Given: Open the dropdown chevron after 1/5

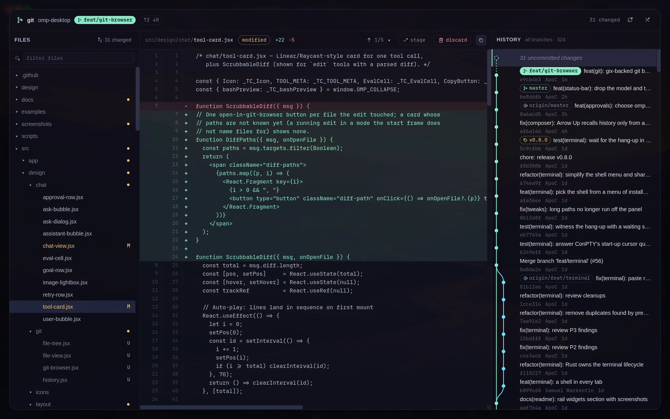Looking at the screenshot, I should pos(389,40).
